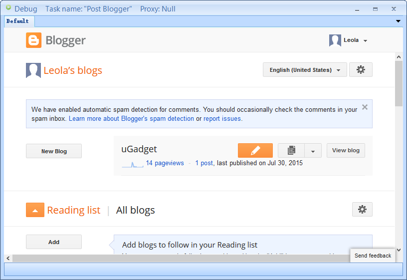Click the Reading list settings gear icon
Screen dimensions: 407x280
tap(362, 210)
